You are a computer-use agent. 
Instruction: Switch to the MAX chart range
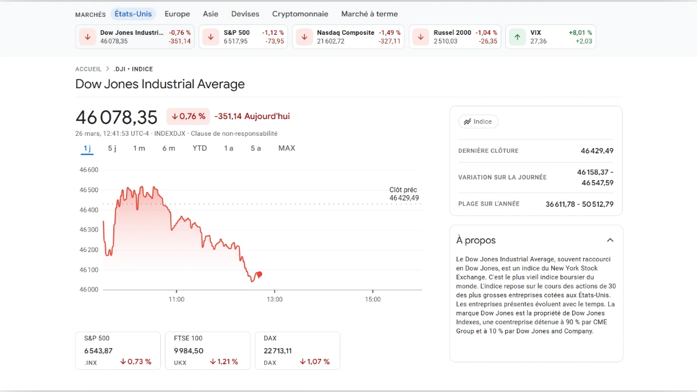(x=286, y=148)
